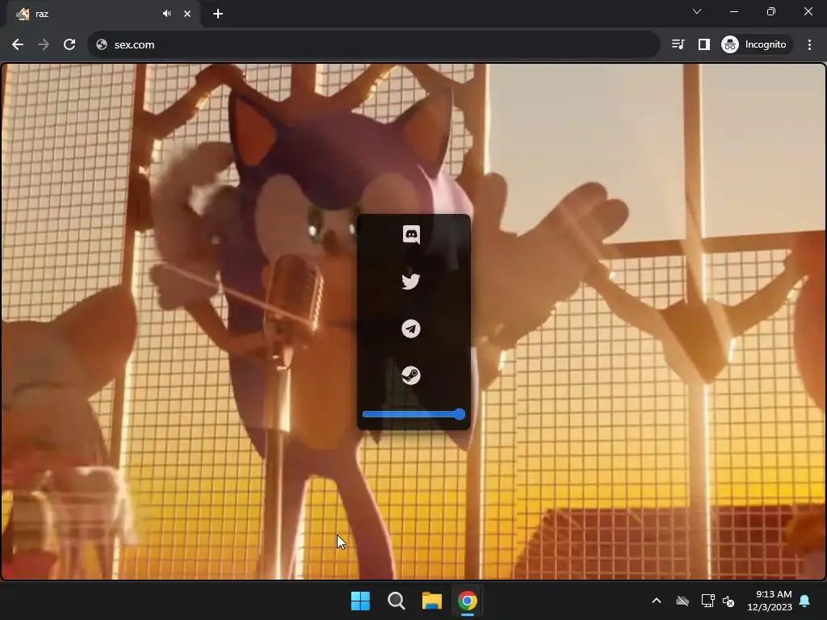Open the notifications bell icon
827x620 pixels.
click(x=805, y=601)
